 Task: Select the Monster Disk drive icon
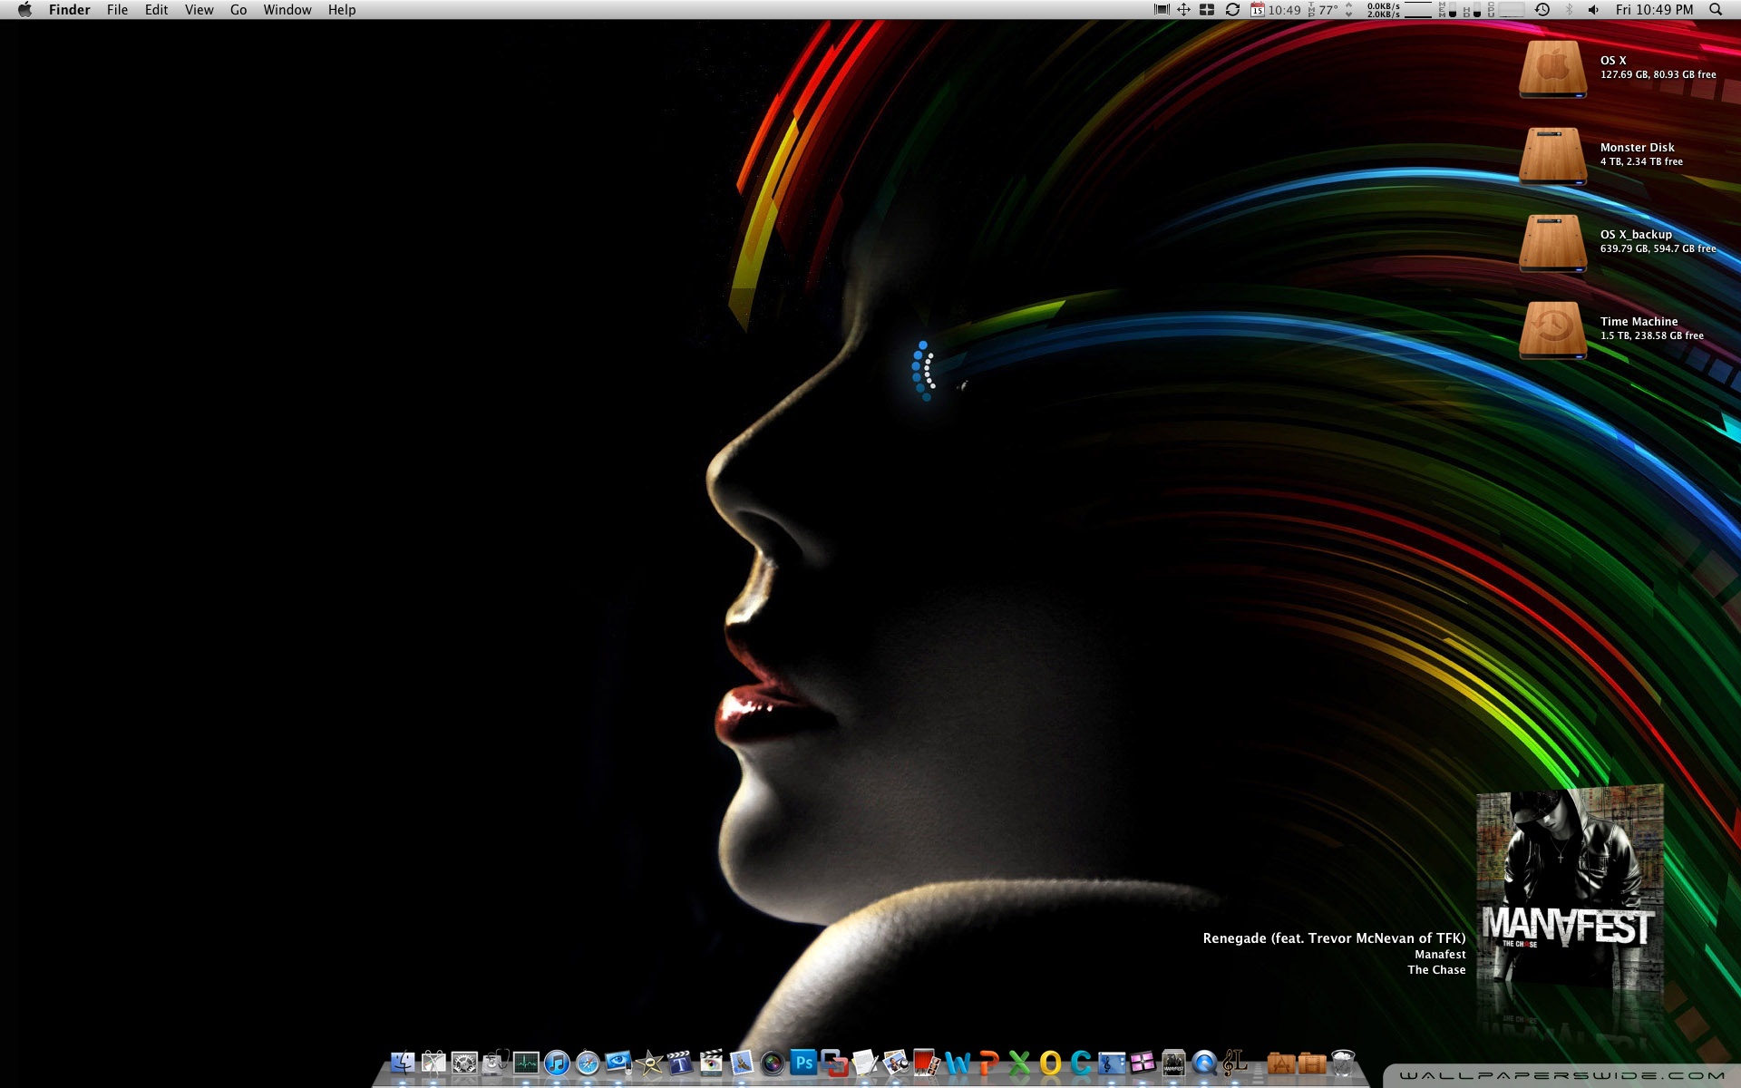[x=1552, y=155]
